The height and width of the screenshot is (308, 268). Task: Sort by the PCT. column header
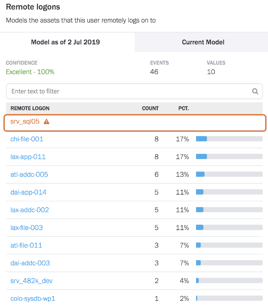click(x=184, y=108)
